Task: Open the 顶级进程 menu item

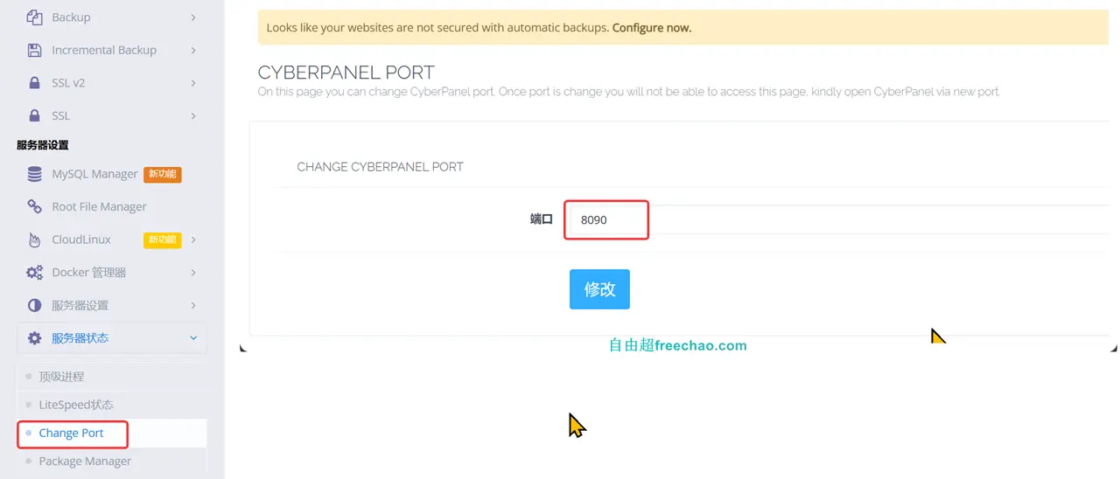Action: coord(61,377)
